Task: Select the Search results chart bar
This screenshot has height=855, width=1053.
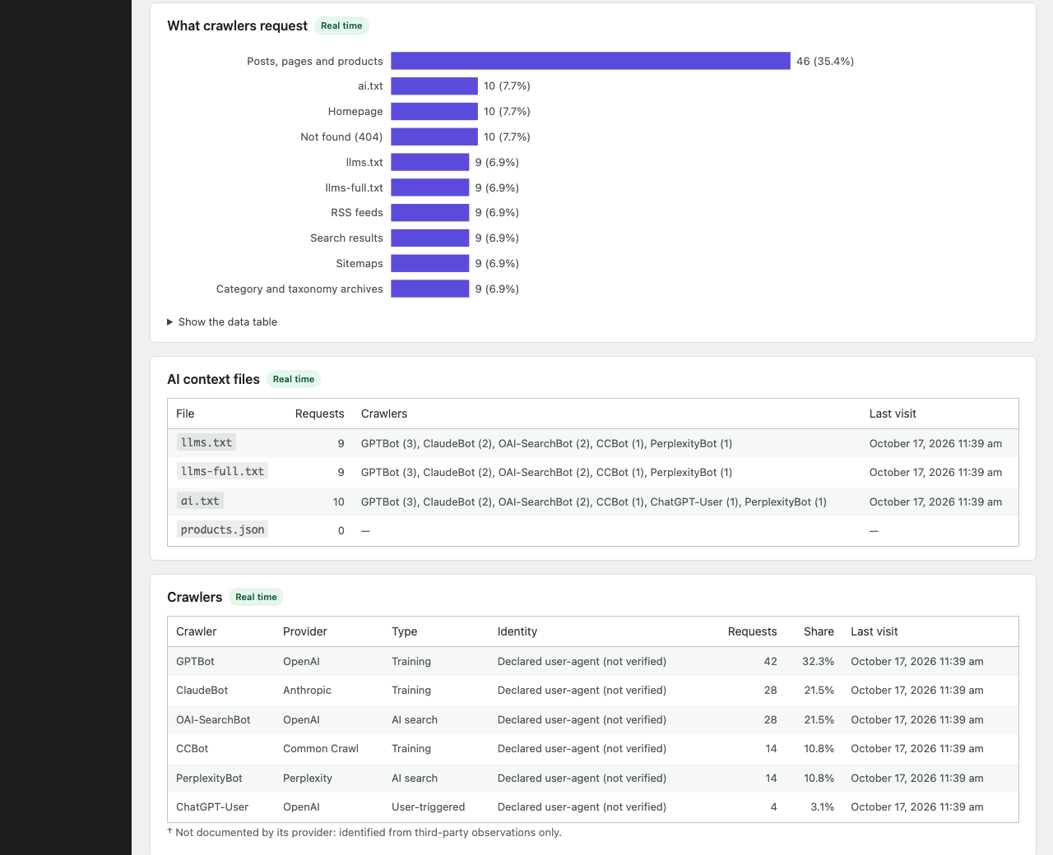Action: (x=430, y=238)
